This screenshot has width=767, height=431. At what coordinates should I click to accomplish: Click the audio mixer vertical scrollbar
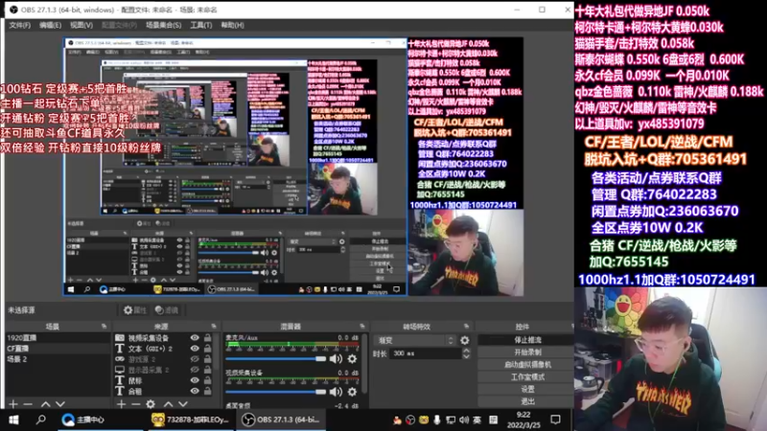coord(365,362)
